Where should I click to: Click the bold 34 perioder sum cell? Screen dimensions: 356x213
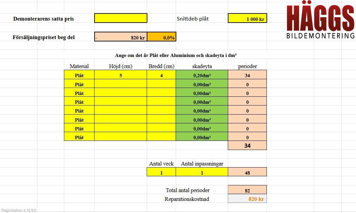point(247,146)
